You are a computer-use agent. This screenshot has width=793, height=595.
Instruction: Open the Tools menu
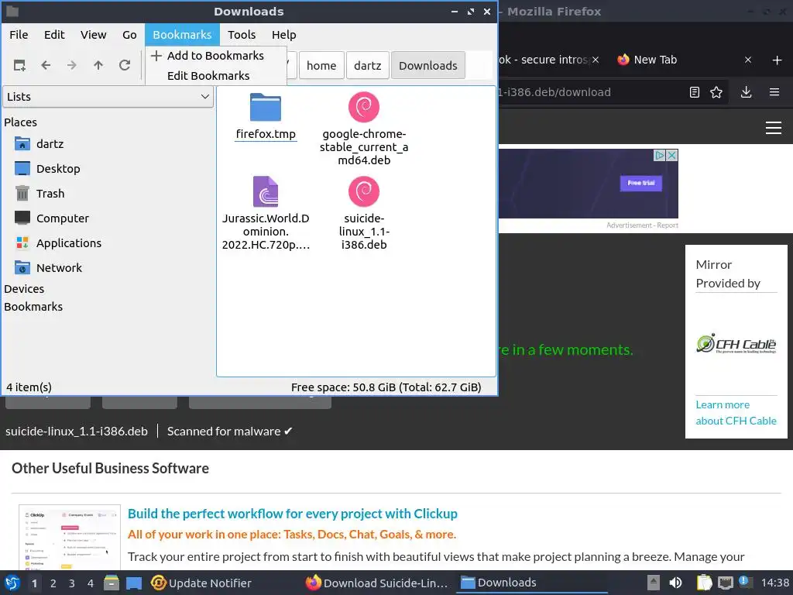coord(242,35)
